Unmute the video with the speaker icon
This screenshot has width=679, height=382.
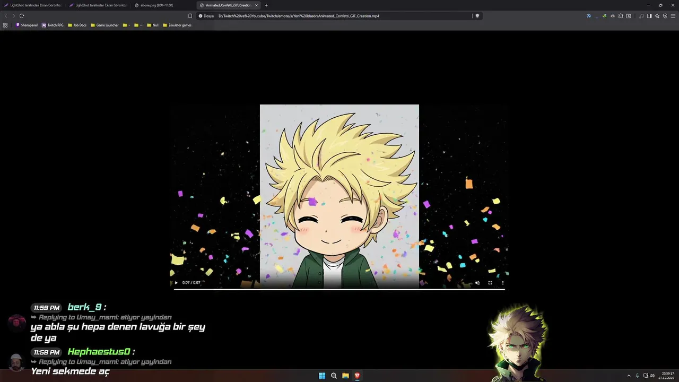(x=477, y=283)
